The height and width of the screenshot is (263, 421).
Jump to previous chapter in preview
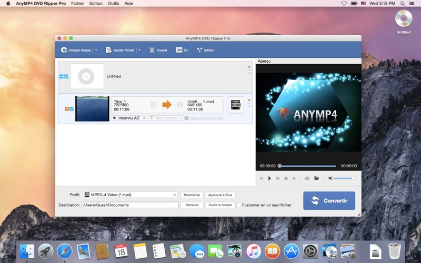(261, 178)
